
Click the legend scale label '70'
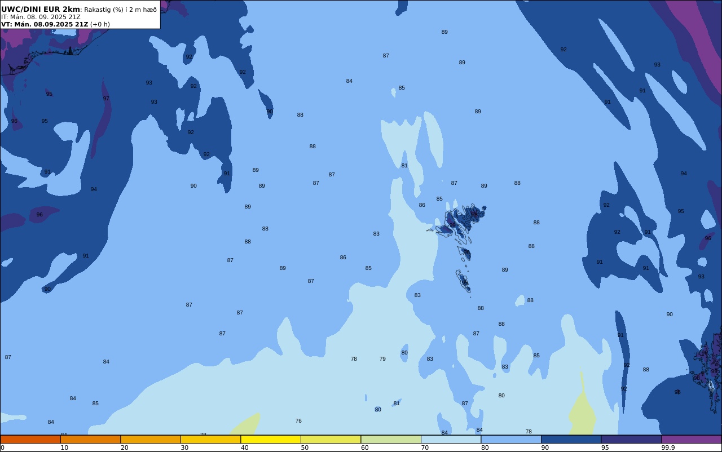click(425, 447)
